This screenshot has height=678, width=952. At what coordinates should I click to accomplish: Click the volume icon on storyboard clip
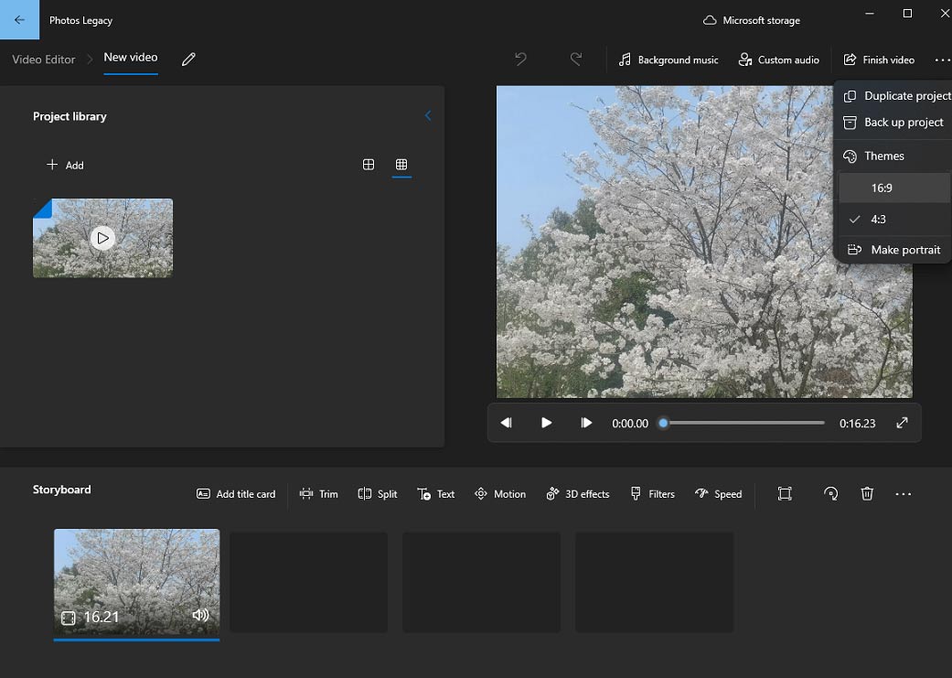[200, 616]
